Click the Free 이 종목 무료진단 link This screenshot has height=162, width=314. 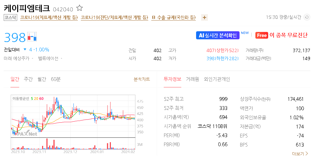281,35
